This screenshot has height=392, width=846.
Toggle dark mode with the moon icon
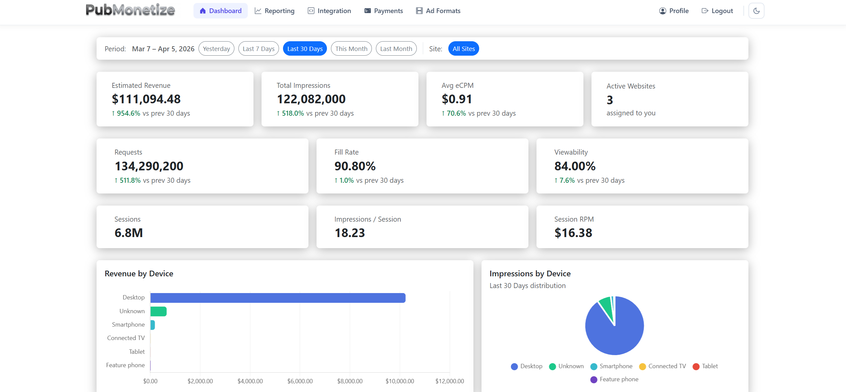(x=756, y=10)
